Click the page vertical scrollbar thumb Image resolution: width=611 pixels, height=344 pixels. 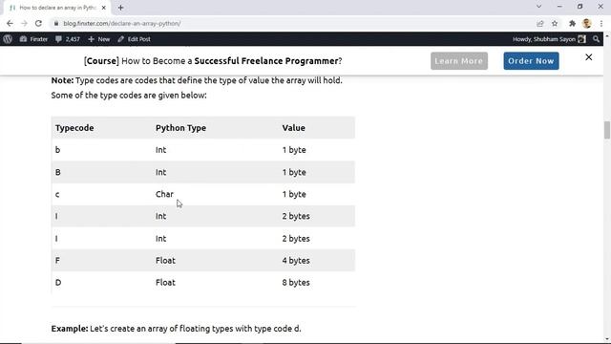tap(607, 130)
